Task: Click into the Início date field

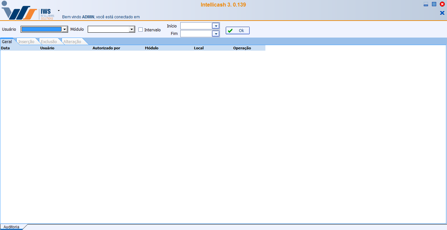Action: [196, 26]
